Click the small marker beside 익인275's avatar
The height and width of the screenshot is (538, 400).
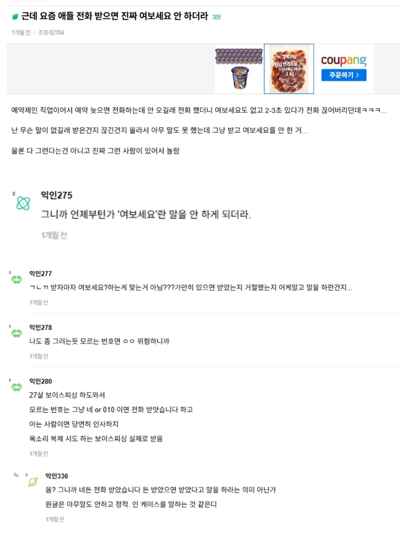(x=14, y=194)
